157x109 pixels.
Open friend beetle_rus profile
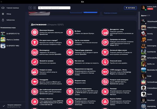pyautogui.click(x=149, y=64)
